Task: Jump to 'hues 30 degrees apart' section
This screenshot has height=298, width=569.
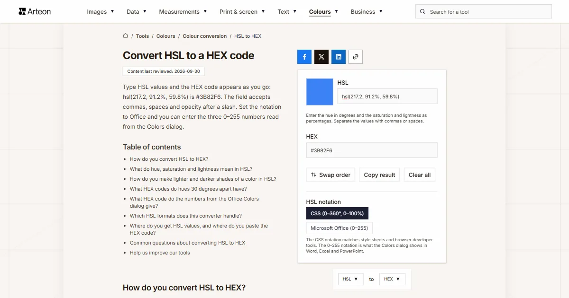Action: pyautogui.click(x=188, y=189)
